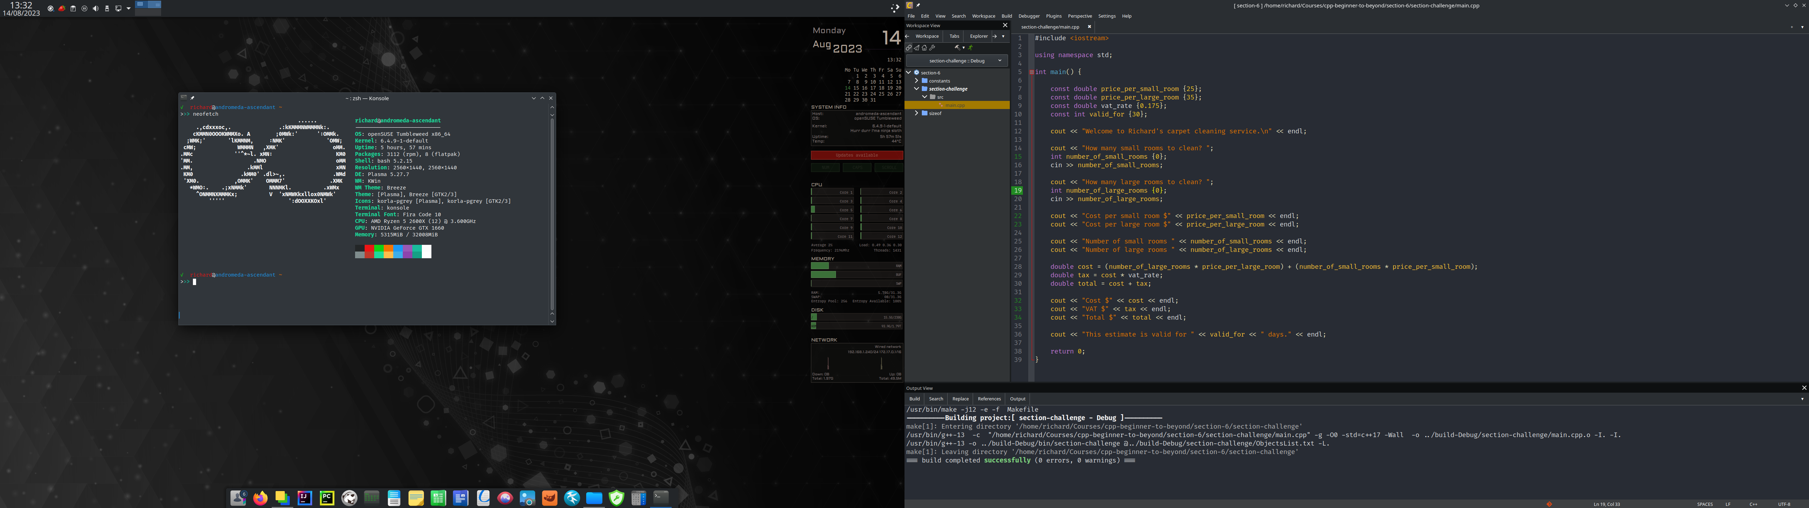Collapse the main() fold marker on line 5
This screenshot has width=1809, height=508.
click(1032, 72)
